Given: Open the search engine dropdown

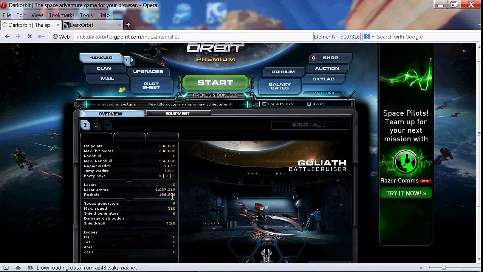Looking at the screenshot, I should [x=369, y=37].
